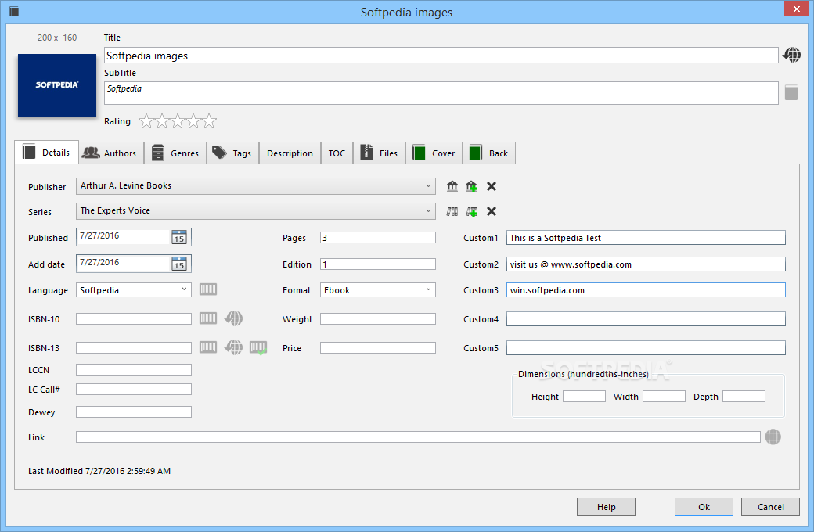
Task: Click the empty Custom4 field
Action: (646, 318)
